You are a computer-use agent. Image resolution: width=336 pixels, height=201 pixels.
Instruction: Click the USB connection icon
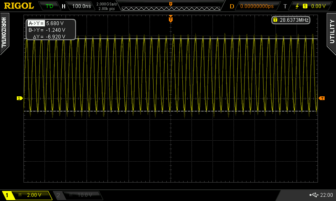(313, 195)
